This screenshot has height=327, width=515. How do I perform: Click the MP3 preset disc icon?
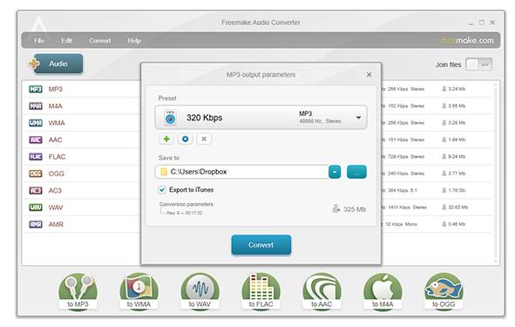pos(170,118)
